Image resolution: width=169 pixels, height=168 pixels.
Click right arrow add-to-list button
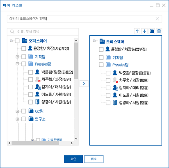tap(84, 84)
